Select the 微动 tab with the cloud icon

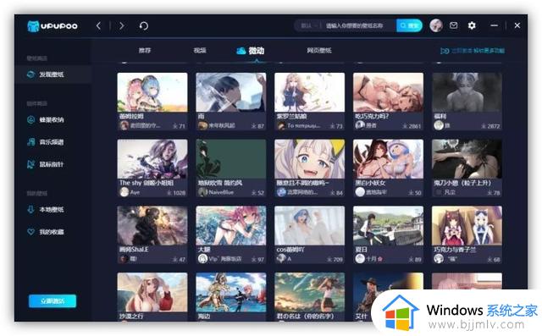tap(251, 51)
